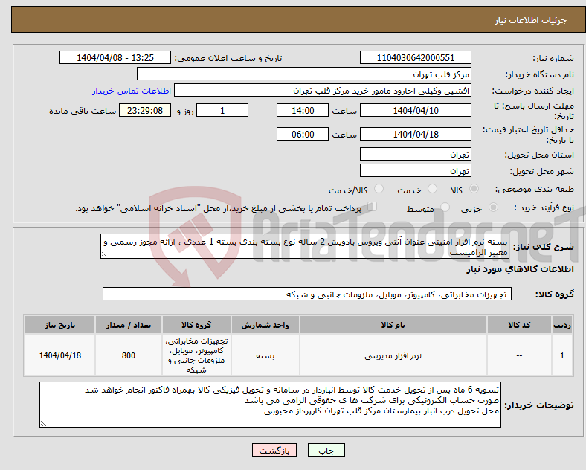Click the buyer notes text area

tap(270, 405)
